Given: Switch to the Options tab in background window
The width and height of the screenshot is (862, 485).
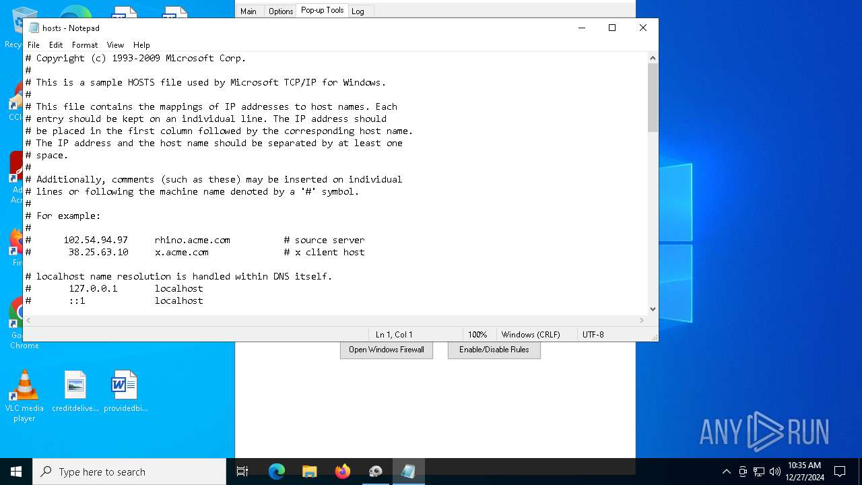Looking at the screenshot, I should 281,11.
